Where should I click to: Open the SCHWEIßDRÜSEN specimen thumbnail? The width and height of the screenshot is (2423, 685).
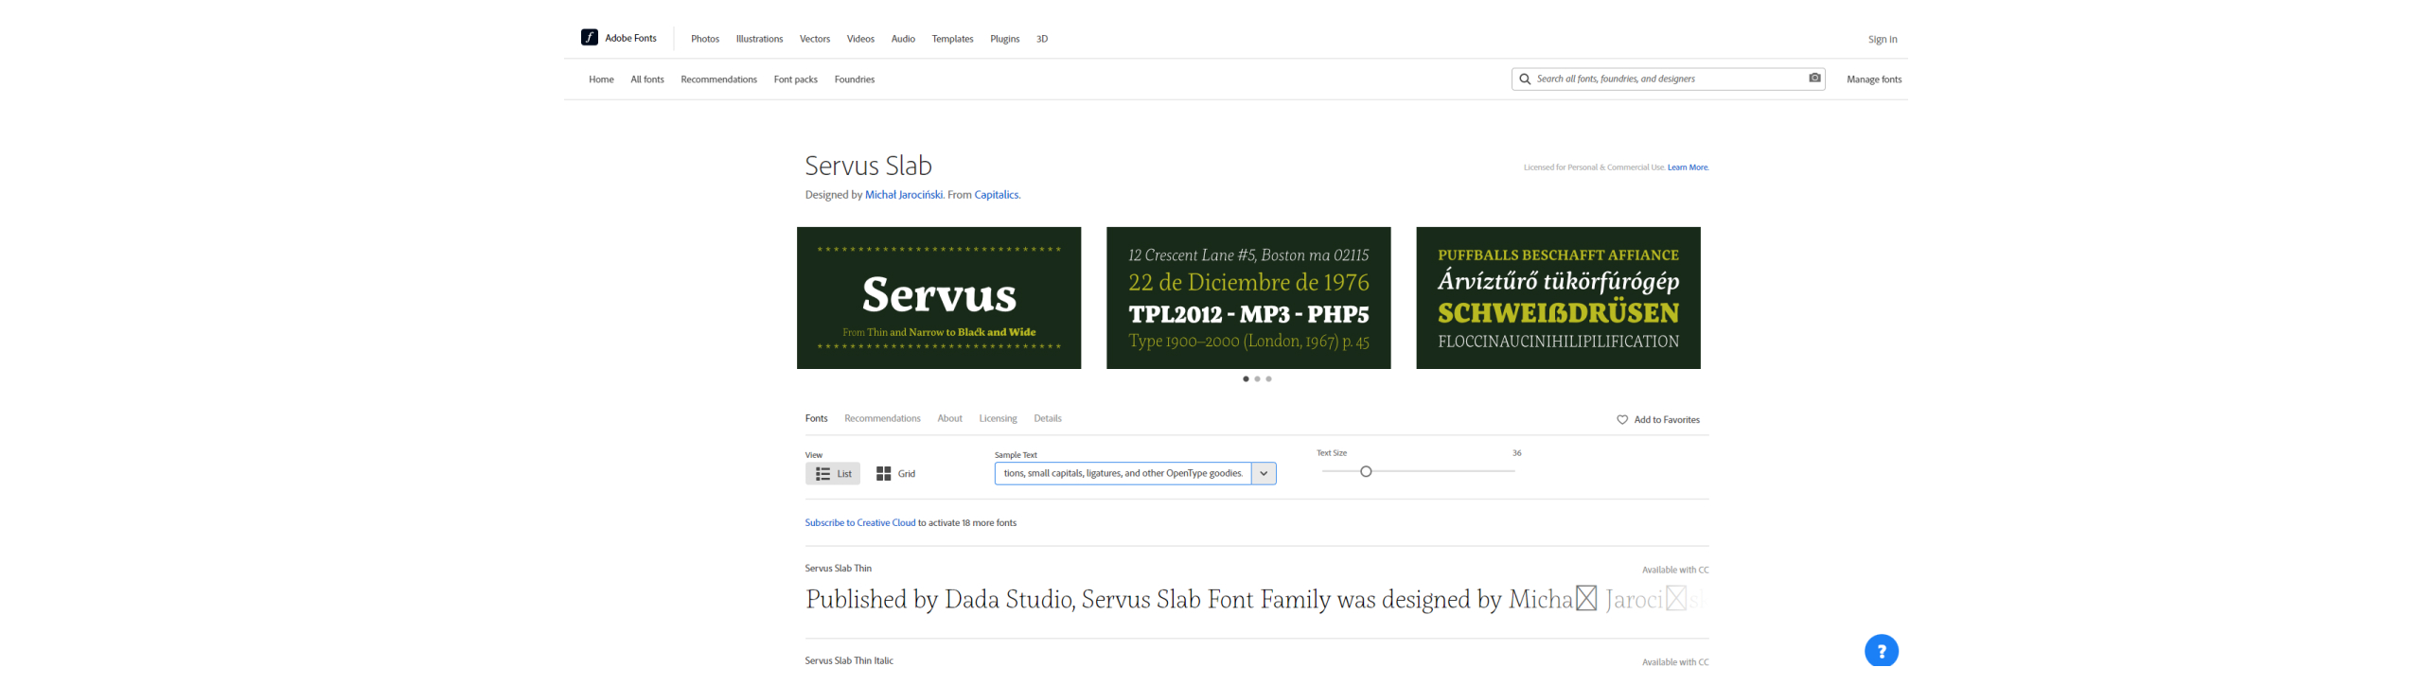pos(1557,298)
